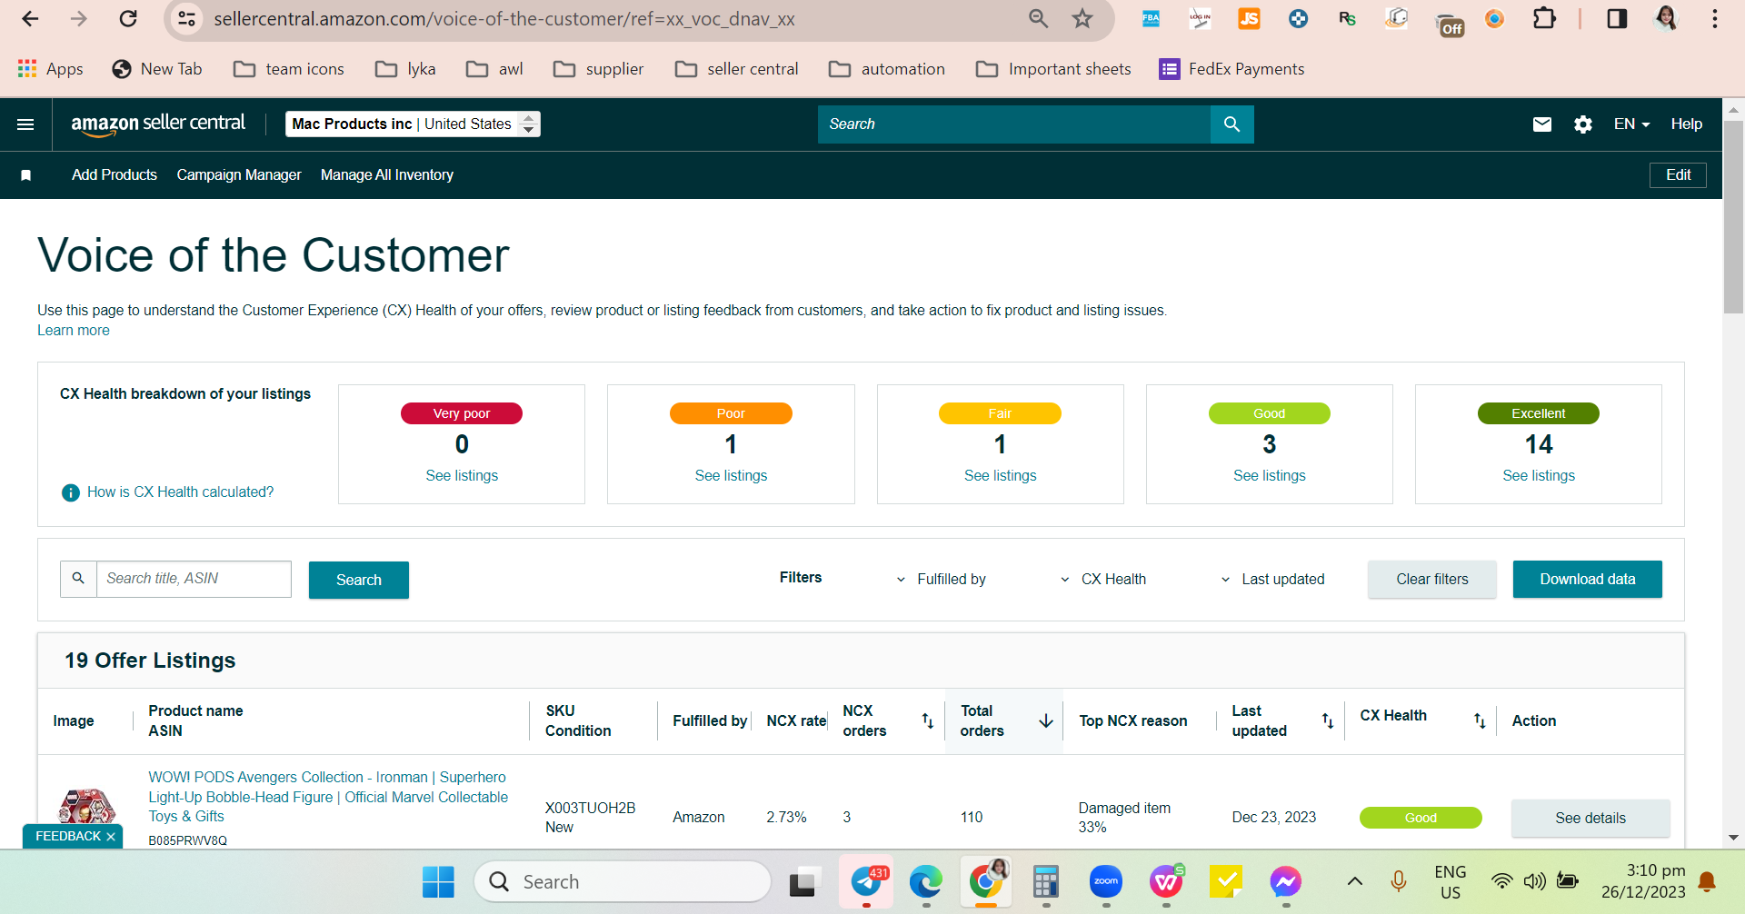Open the seller central bookmark folder
Image resolution: width=1745 pixels, height=914 pixels.
click(x=737, y=69)
